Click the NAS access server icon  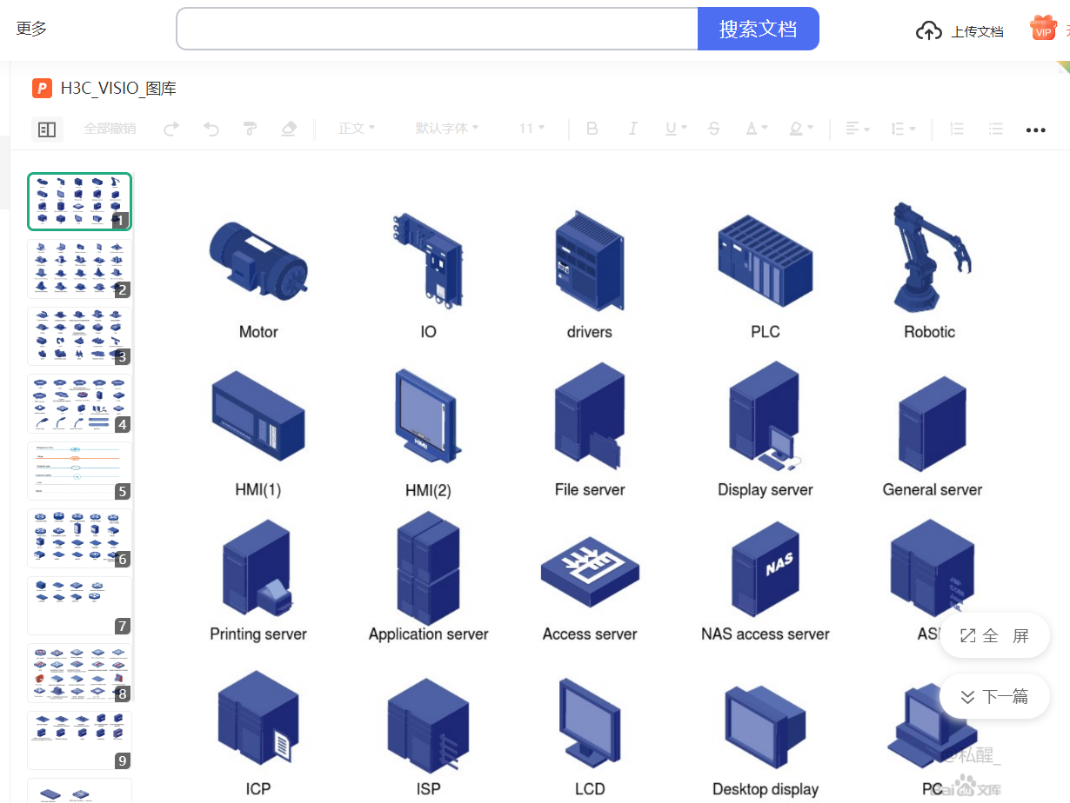766,569
